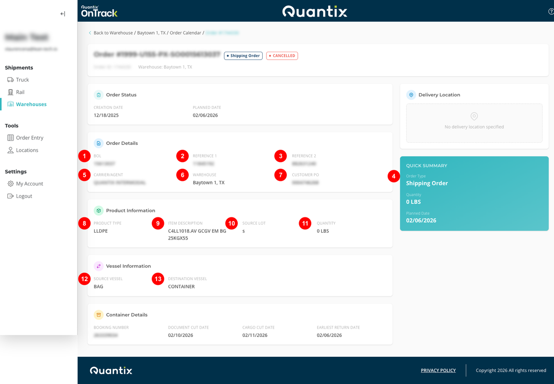The width and height of the screenshot is (554, 384).
Task: Click the Order Details document icon
Action: click(98, 143)
